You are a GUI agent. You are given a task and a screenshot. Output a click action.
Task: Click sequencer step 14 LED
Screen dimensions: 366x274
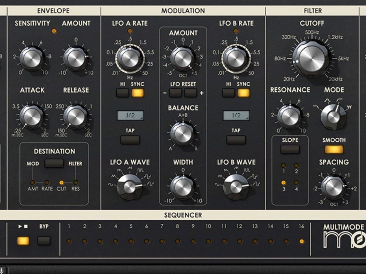pyautogui.click(x=270, y=241)
